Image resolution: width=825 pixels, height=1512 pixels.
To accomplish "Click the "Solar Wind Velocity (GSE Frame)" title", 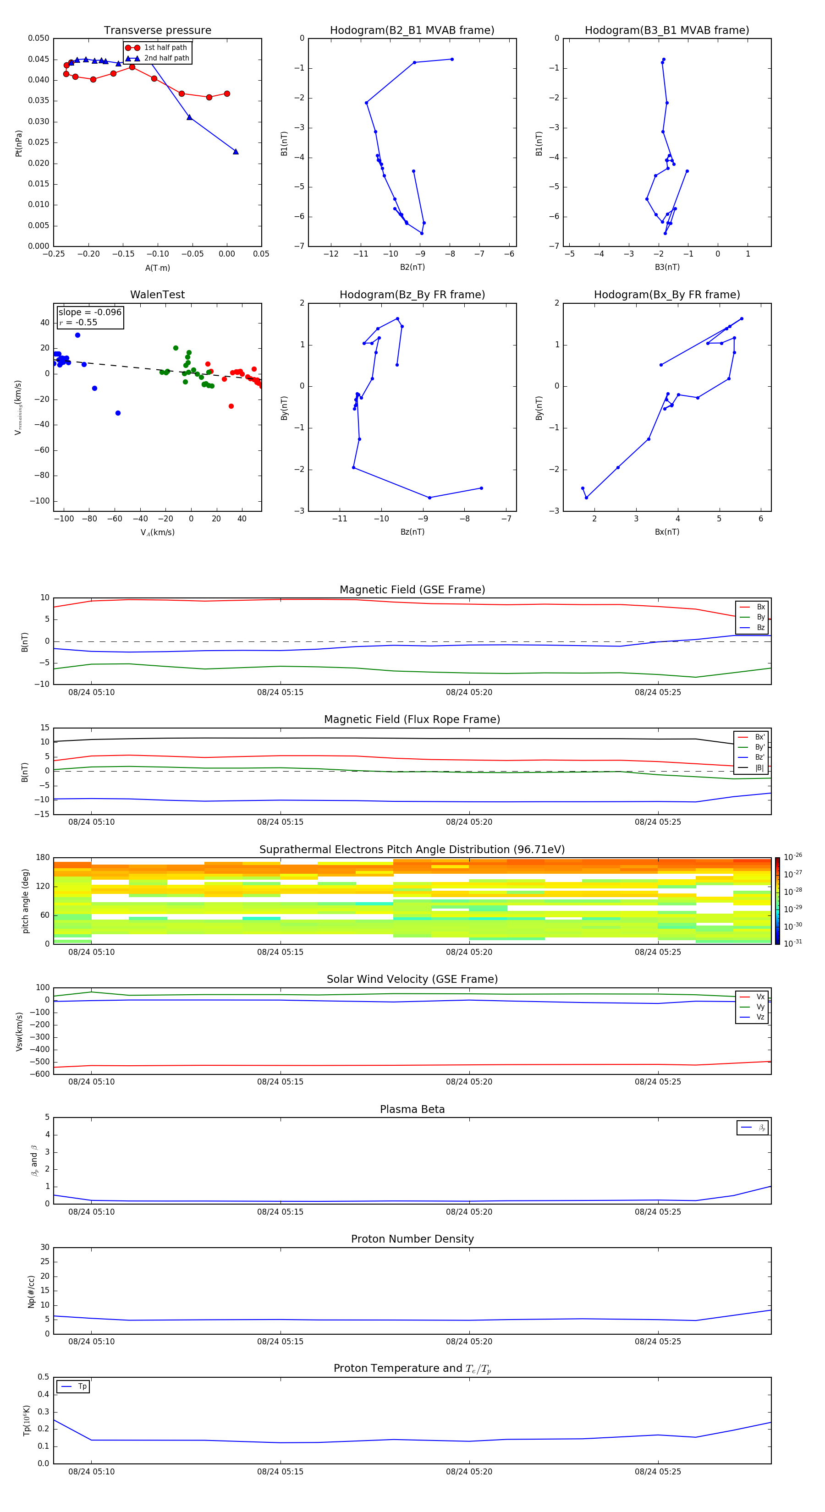I will click(x=412, y=980).
